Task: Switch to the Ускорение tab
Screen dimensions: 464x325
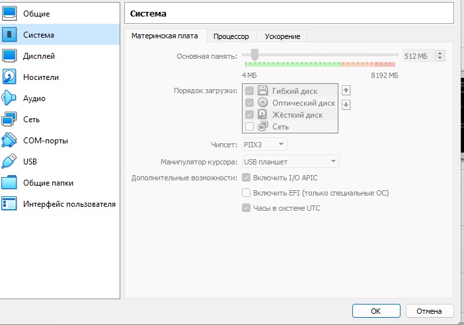Action: [282, 36]
